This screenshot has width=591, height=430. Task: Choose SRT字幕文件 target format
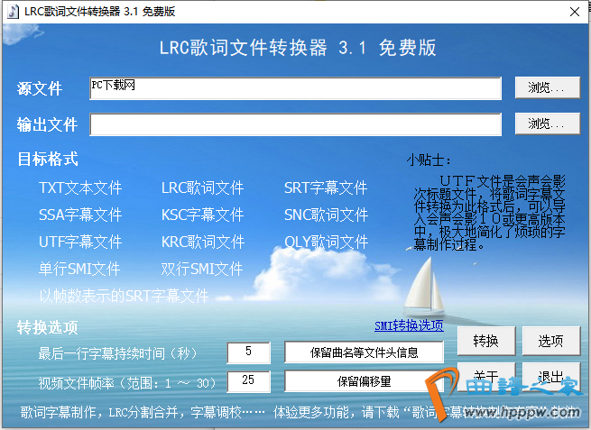pyautogui.click(x=325, y=188)
